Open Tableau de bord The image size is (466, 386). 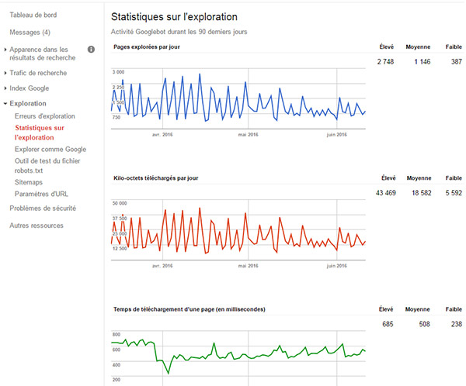coord(33,15)
